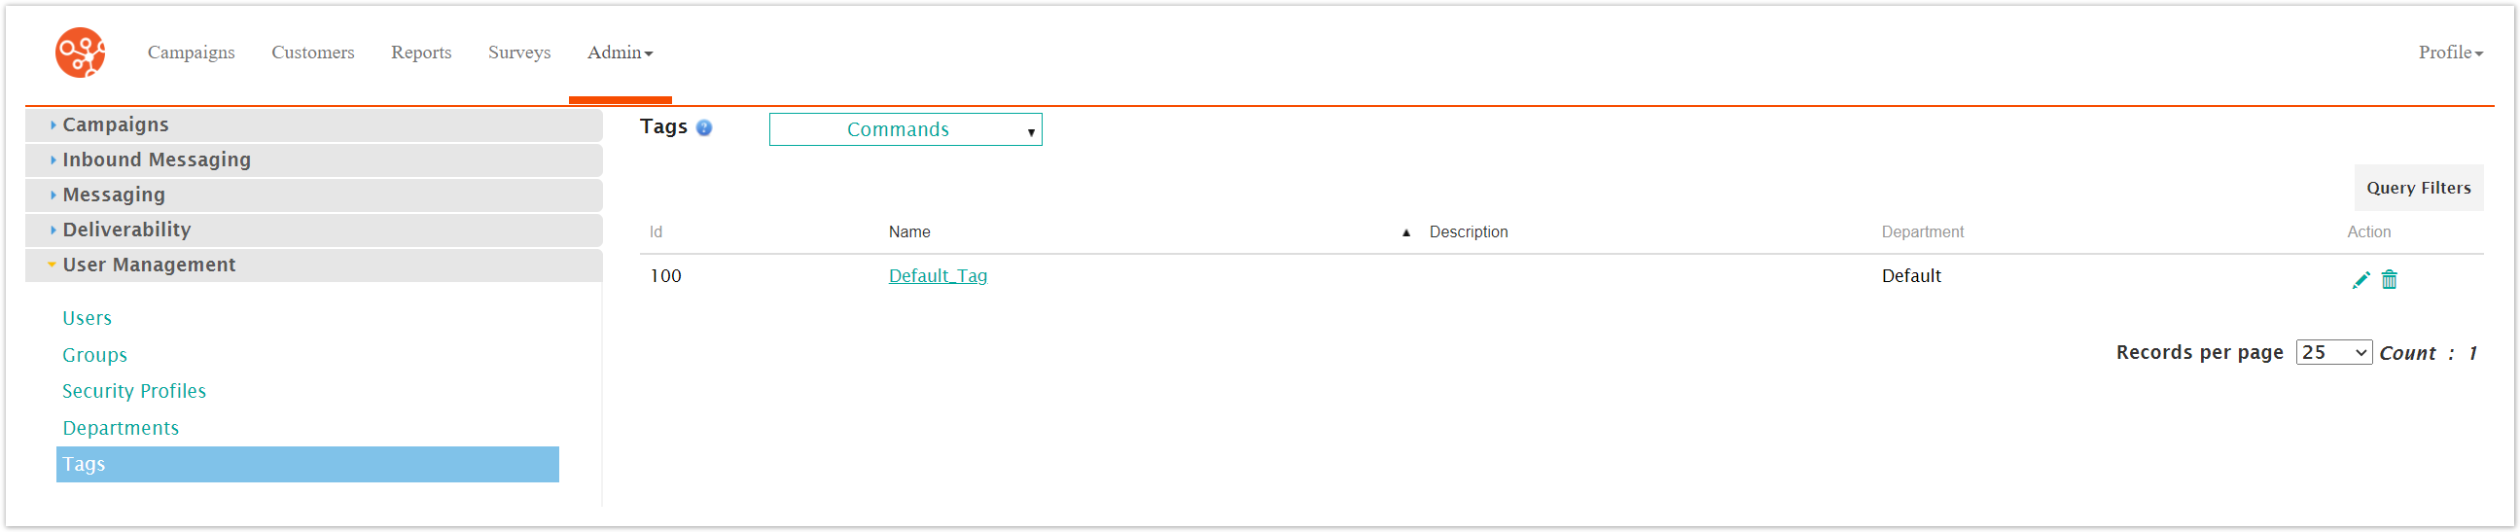Screen dimensions: 2520x532
Task: Go to the Reports menu
Action: coord(421,53)
